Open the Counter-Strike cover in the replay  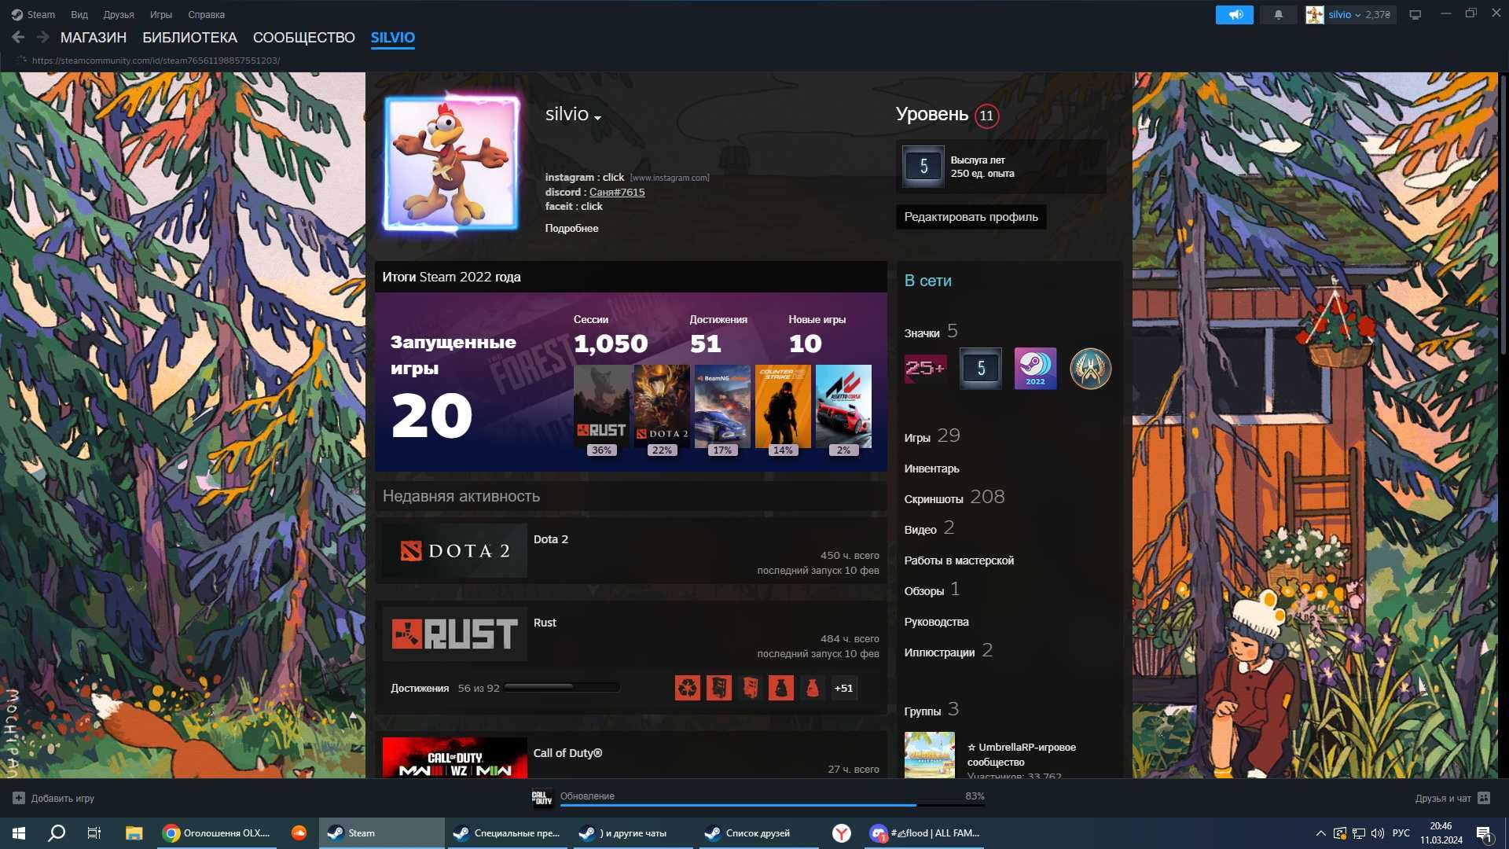pos(783,406)
